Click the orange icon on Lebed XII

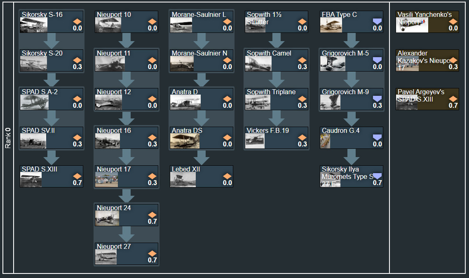227,176
